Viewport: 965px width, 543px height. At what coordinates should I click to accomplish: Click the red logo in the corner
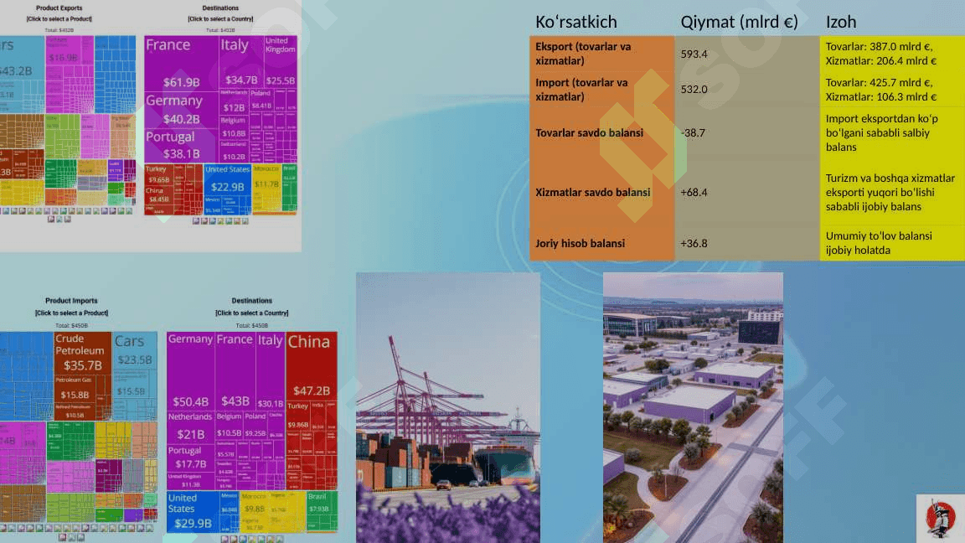941,519
